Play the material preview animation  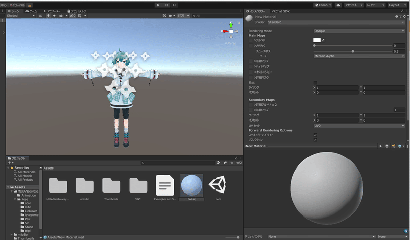point(381,146)
